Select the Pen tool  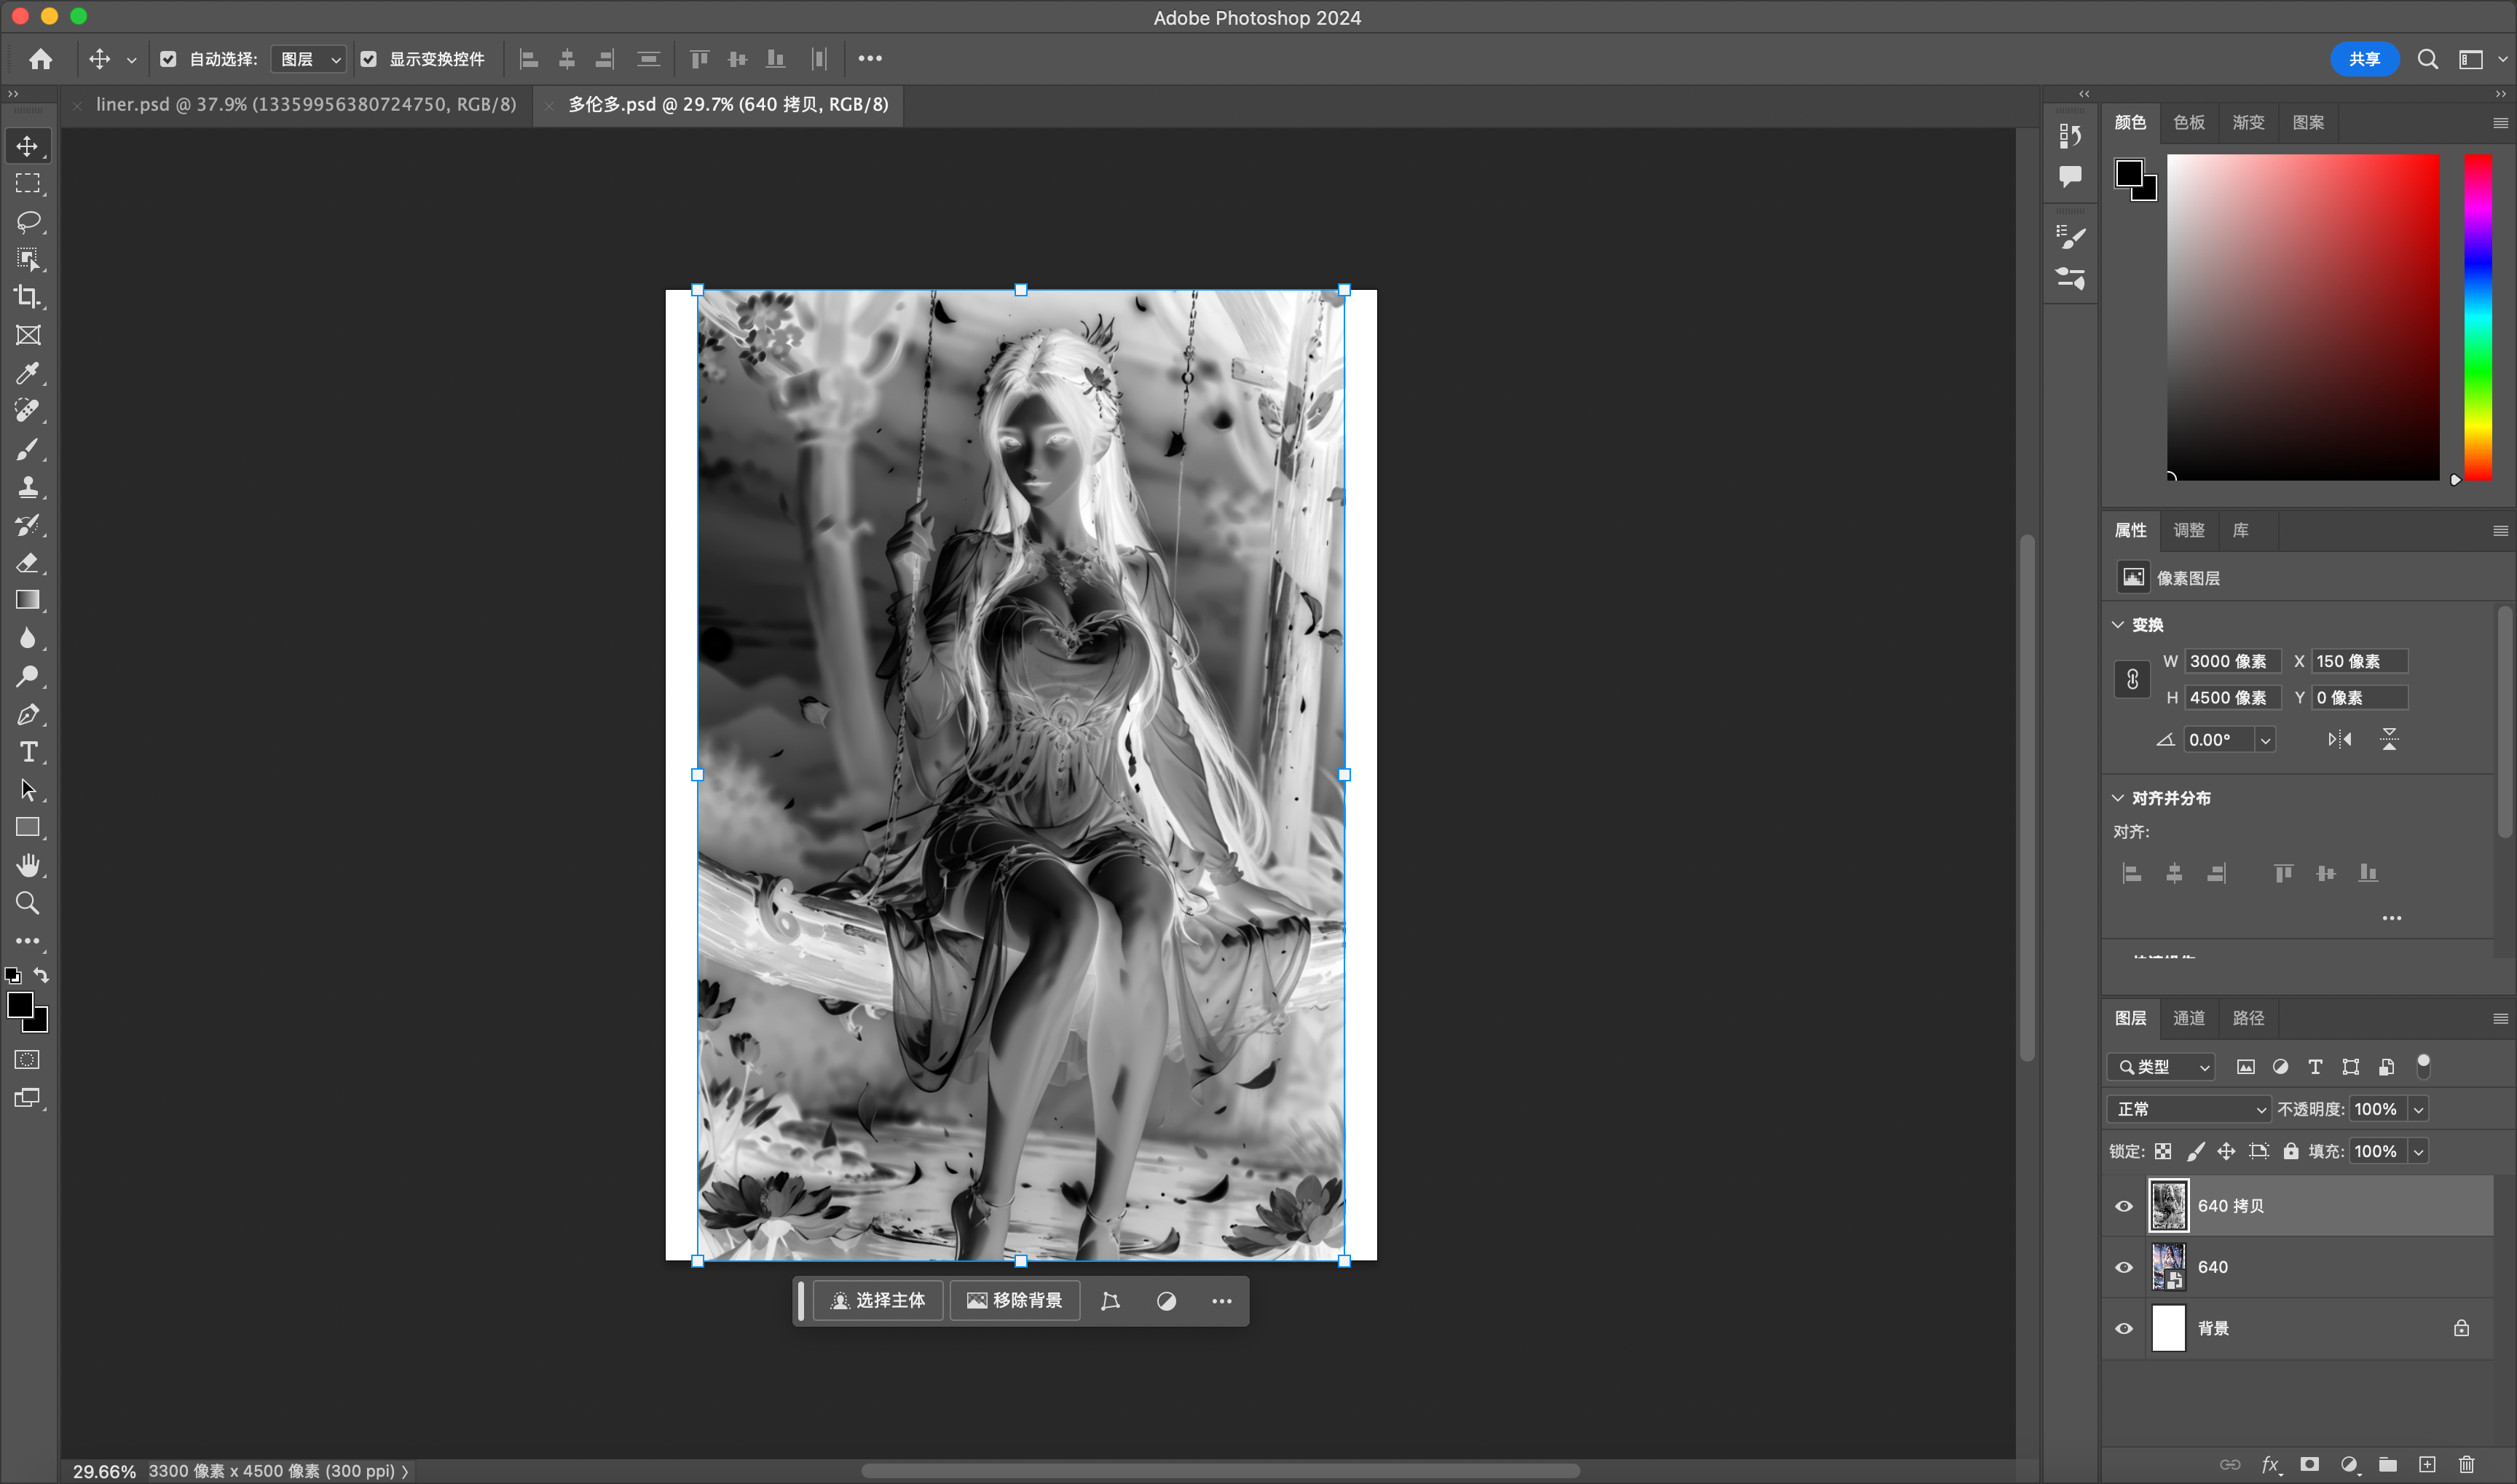click(28, 714)
